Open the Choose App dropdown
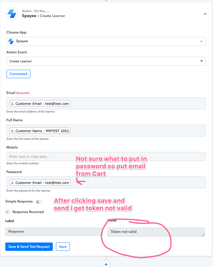 click(106, 41)
